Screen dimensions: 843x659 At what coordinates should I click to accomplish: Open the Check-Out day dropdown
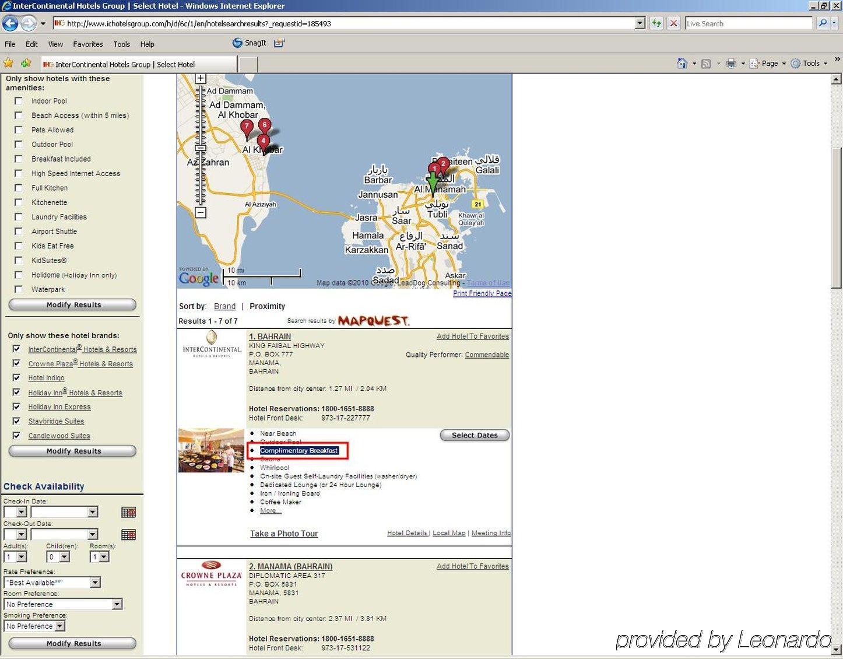[x=15, y=534]
